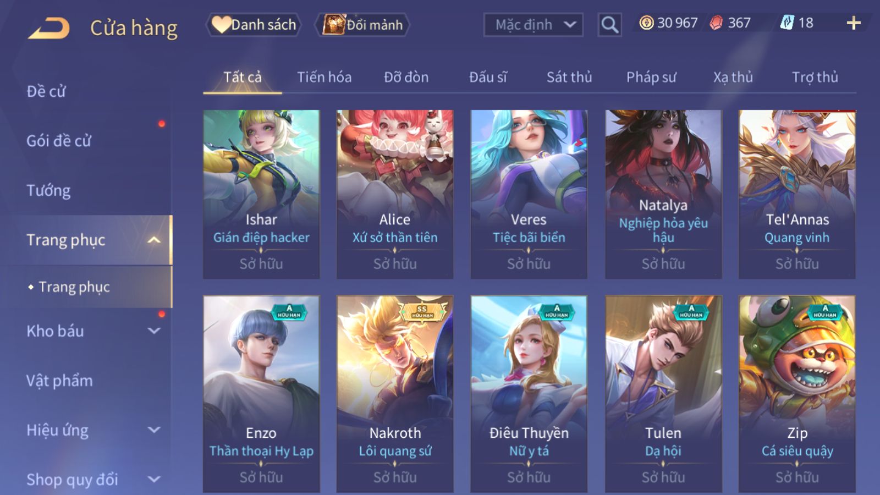880x495 pixels.
Task: Tap the plus icon to add currency
Action: pos(854,23)
